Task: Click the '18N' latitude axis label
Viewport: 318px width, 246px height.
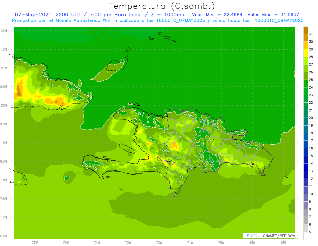Action: [x=4, y=180]
